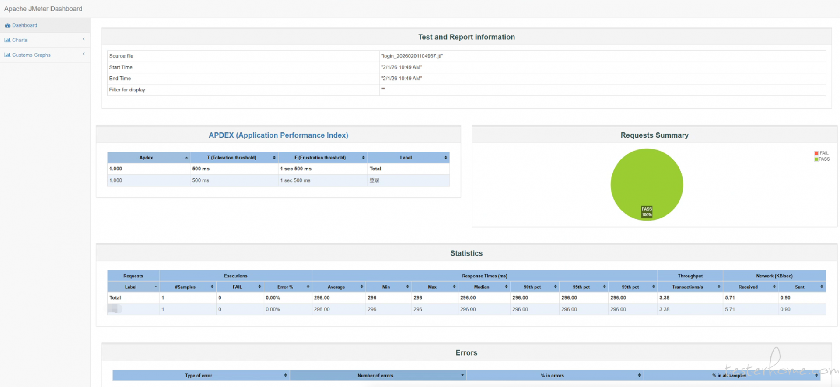Click the Customs Graphs bar-chart icon
Viewport: 840px width, 387px height.
[x=7, y=55]
